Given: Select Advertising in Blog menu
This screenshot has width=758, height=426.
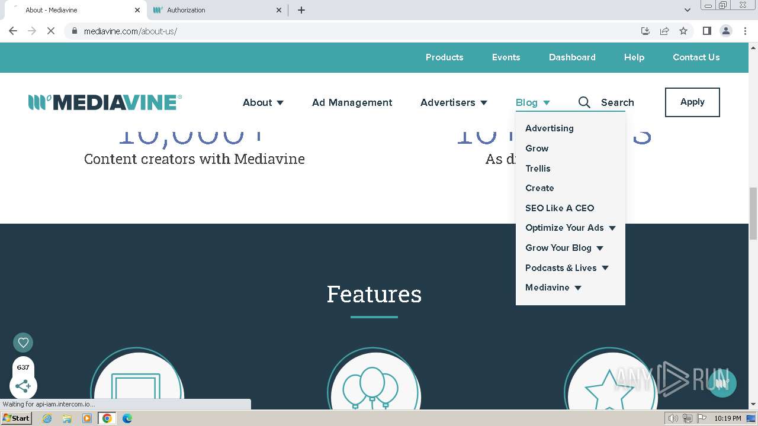Looking at the screenshot, I should pos(550,128).
